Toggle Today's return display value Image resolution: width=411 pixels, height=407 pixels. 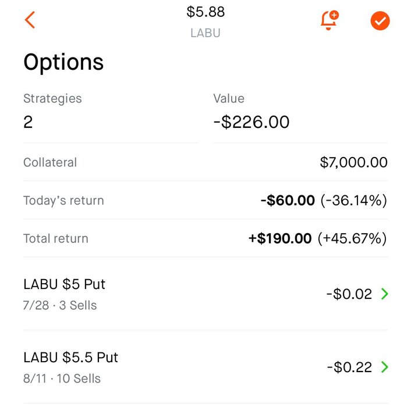[324, 201]
